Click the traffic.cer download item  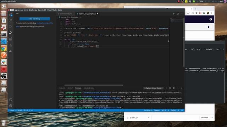click(134, 117)
